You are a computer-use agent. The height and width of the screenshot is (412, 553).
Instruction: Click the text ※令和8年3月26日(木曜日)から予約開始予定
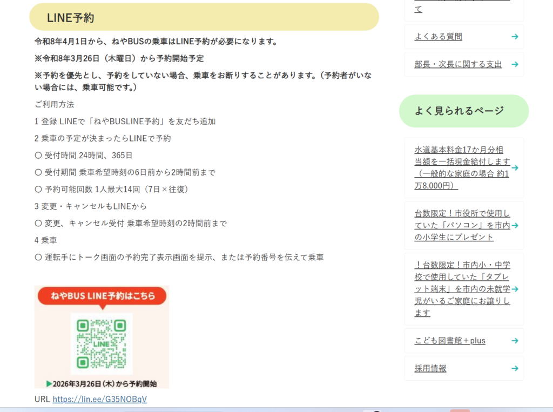click(x=119, y=58)
